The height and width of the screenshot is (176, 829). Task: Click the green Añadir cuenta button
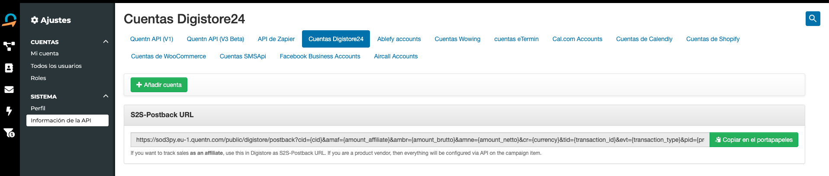click(x=159, y=85)
